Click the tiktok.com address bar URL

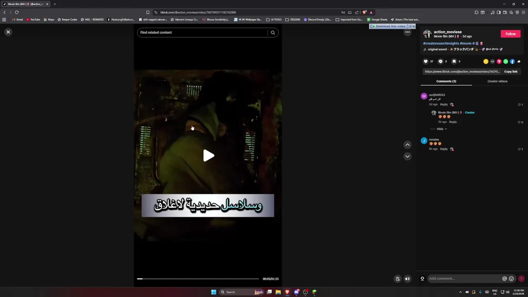(x=198, y=12)
